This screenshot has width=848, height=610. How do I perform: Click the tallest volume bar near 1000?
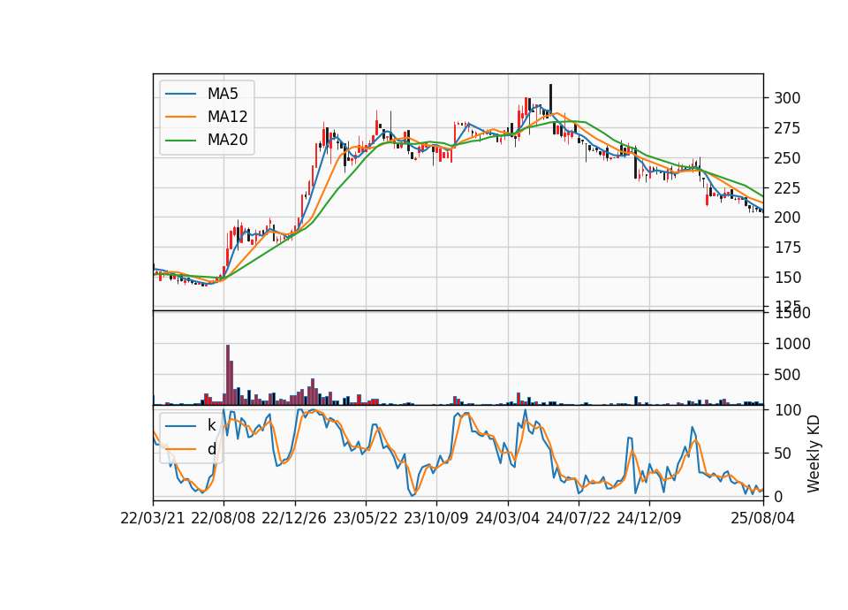click(x=228, y=375)
